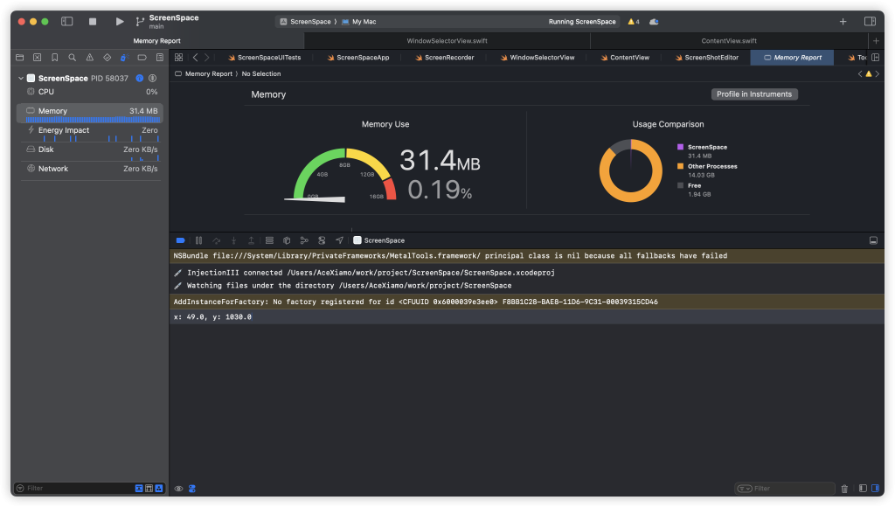Toggle breakpoints activation in debug bar
The height and width of the screenshot is (507, 895).
[x=180, y=240]
